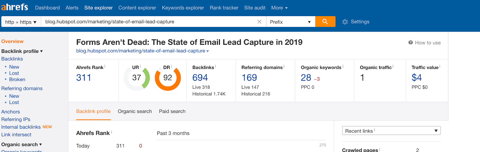Click the Overview sidebar link
The height and width of the screenshot is (152, 480).
pyautogui.click(x=12, y=41)
